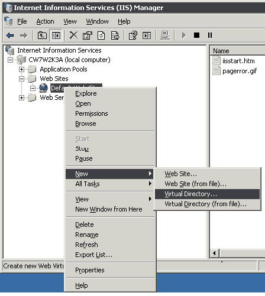Expand the Application Pools node
This screenshot has height=296, width=265.
(x=21, y=69)
